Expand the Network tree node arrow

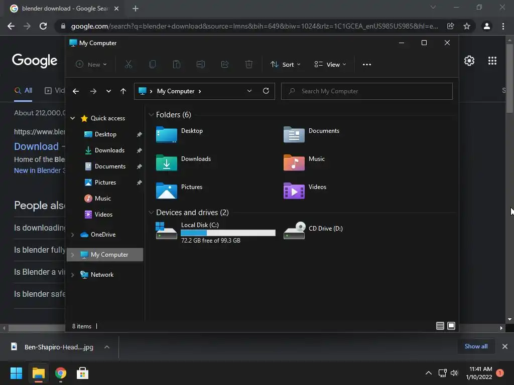click(72, 275)
